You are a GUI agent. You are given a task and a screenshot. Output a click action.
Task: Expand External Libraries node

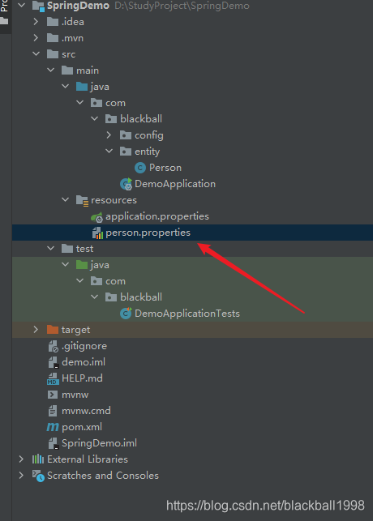click(21, 459)
